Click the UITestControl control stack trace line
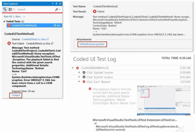 (110, 130)
